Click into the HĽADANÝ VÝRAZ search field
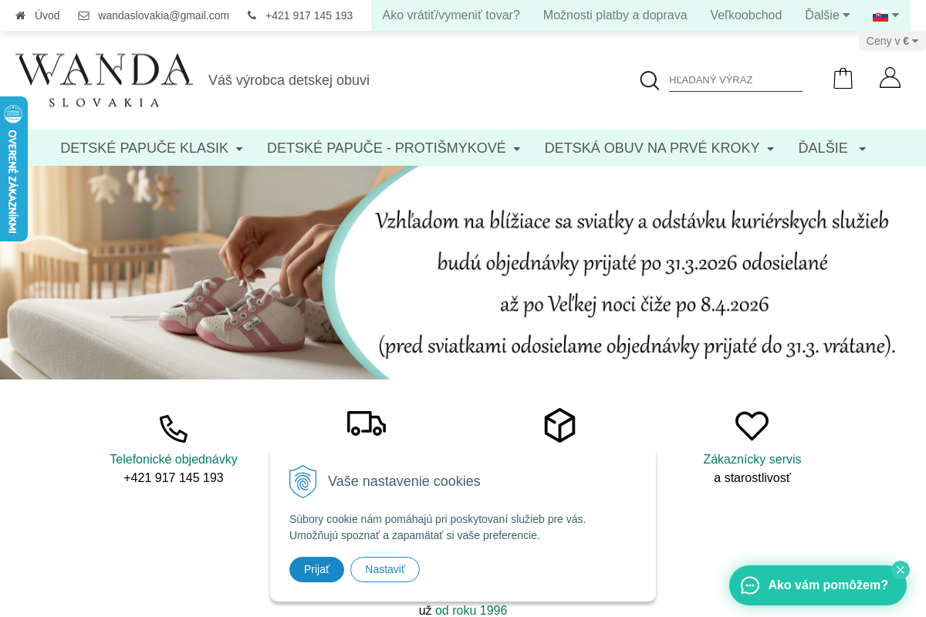This screenshot has width=926, height=617. coord(735,80)
